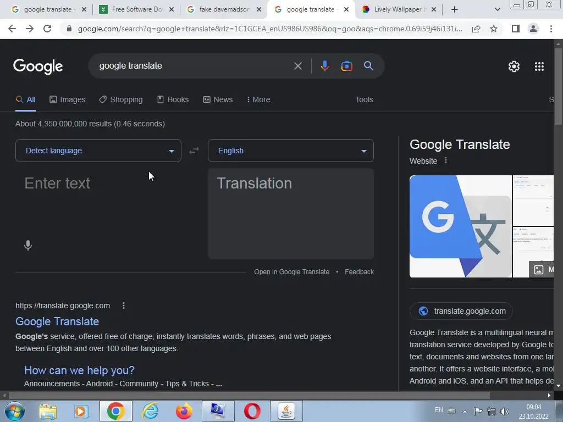Share this page via address bar icon
Image resolution: width=563 pixels, height=422 pixels.
coord(476,29)
